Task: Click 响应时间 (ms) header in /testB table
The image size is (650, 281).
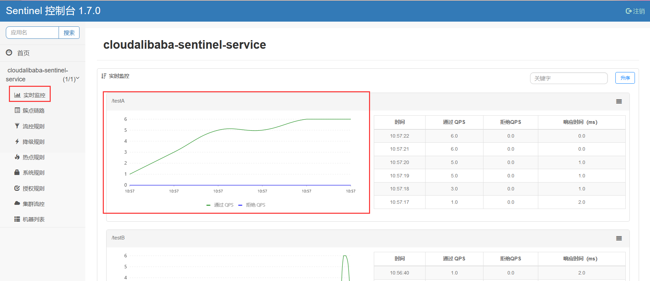Action: point(581,259)
